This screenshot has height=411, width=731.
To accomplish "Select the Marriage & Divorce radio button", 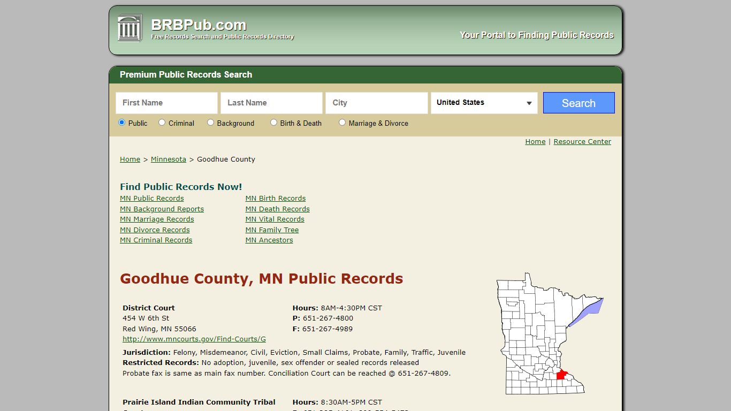I will (x=342, y=123).
